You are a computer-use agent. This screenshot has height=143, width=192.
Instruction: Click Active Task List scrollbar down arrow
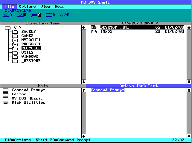pos(189,136)
